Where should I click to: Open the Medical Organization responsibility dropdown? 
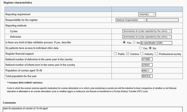point(131,20)
